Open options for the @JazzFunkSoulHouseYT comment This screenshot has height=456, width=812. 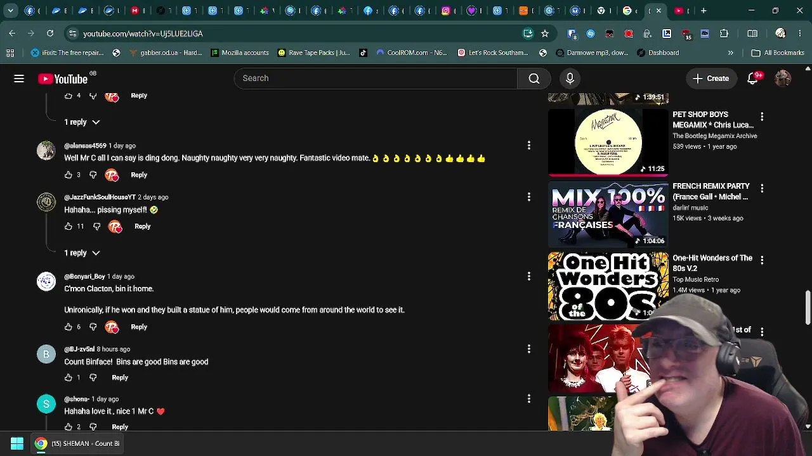pos(529,197)
